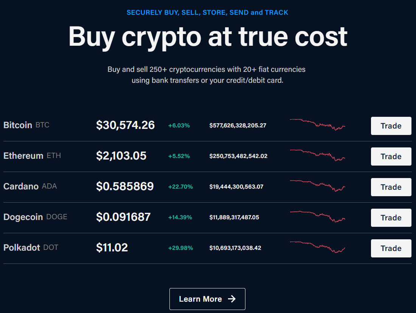Screen dimensions: 416x313
Task: Click the Trade button for Bitcoin
Action: [x=391, y=126]
